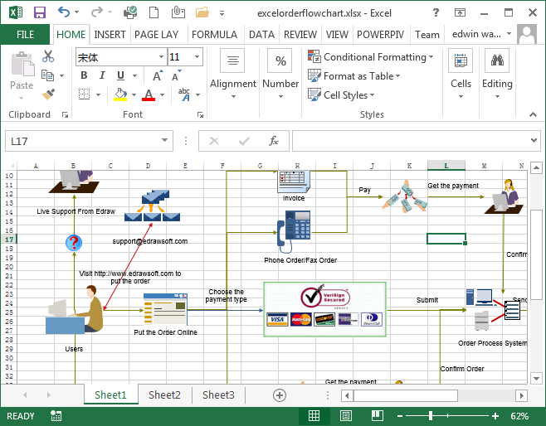The width and height of the screenshot is (546, 426).
Task: Open the Insert Function fx button
Action: 273,141
